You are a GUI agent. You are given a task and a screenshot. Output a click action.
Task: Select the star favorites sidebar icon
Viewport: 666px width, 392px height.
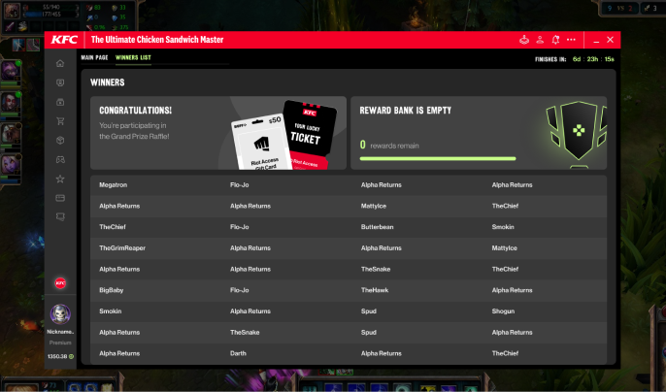(x=60, y=179)
